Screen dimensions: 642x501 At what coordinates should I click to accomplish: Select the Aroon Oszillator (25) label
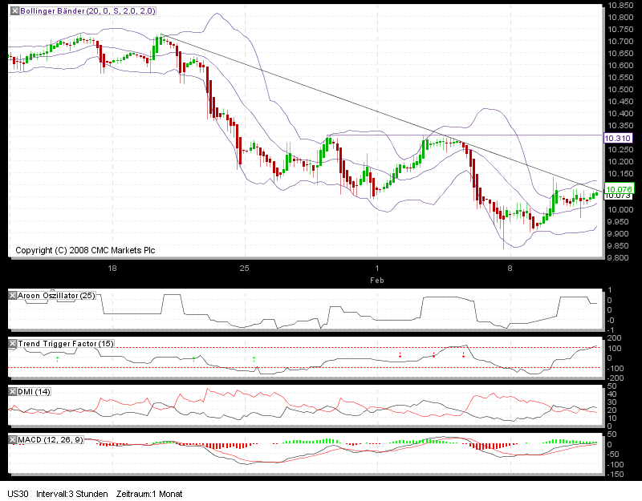[x=56, y=295]
